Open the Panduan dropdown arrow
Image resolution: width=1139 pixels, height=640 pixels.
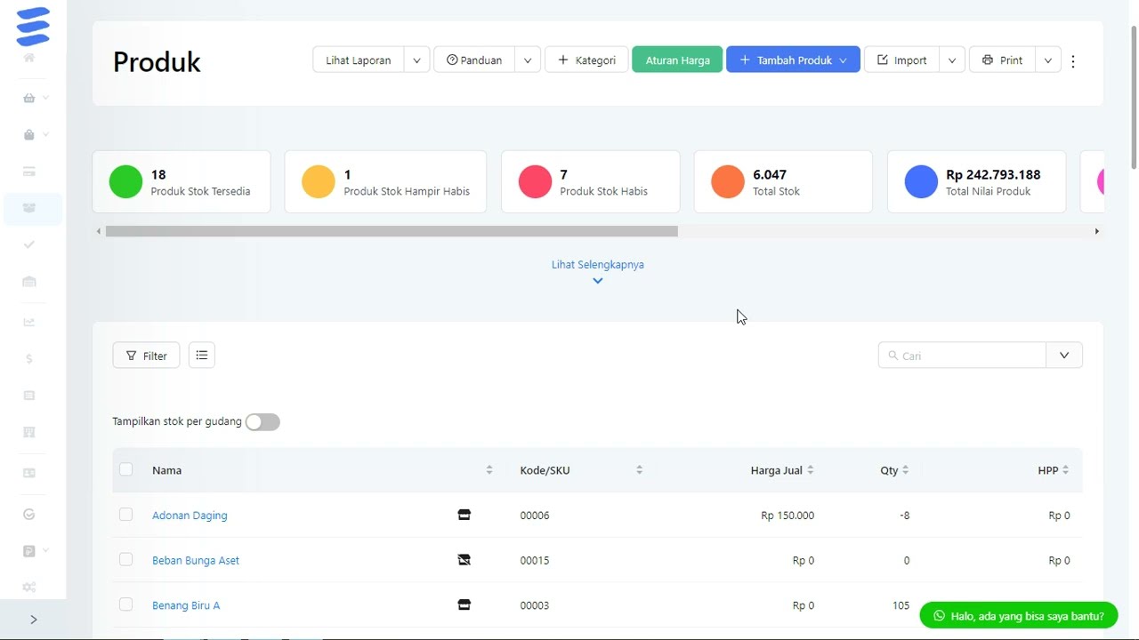click(x=528, y=60)
